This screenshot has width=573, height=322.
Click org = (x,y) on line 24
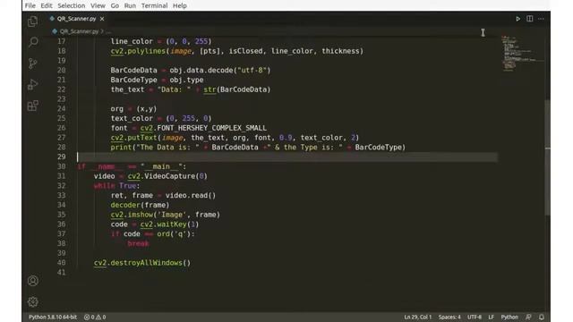click(133, 109)
